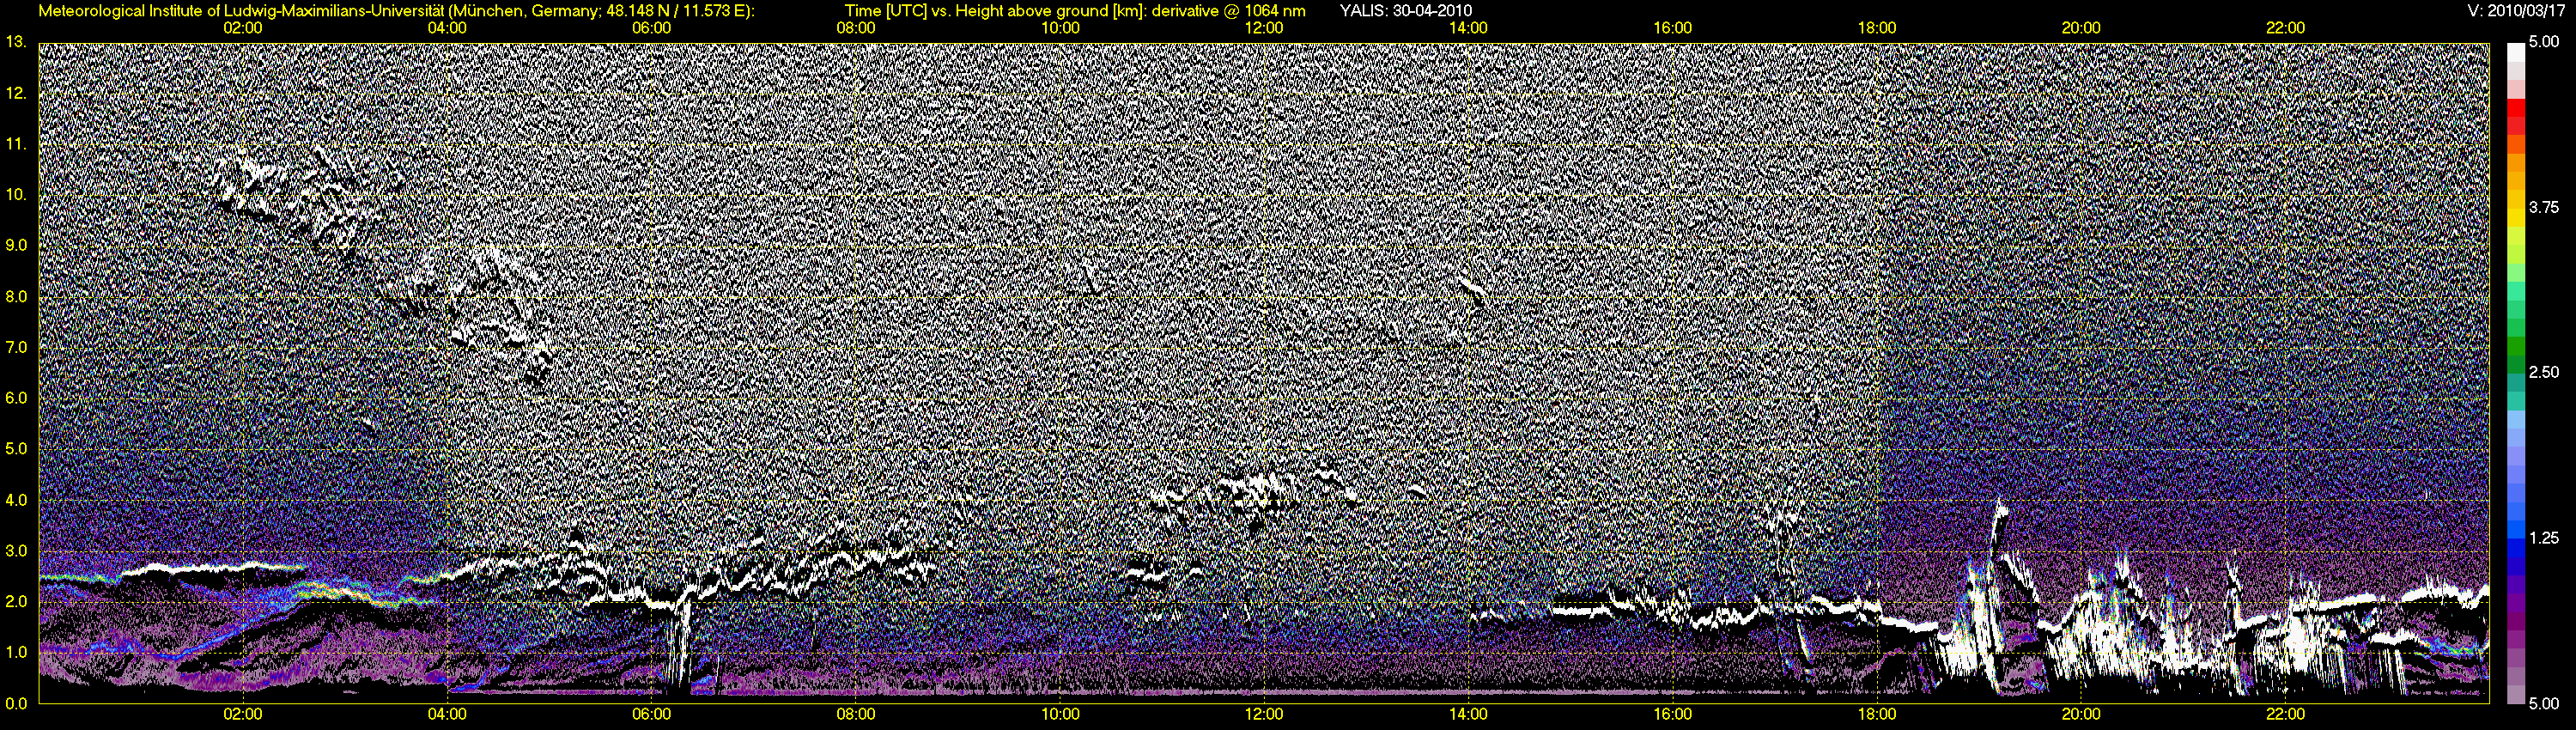
Task: Pick the red segment of the color scale
Action: pyautogui.click(x=2515, y=107)
